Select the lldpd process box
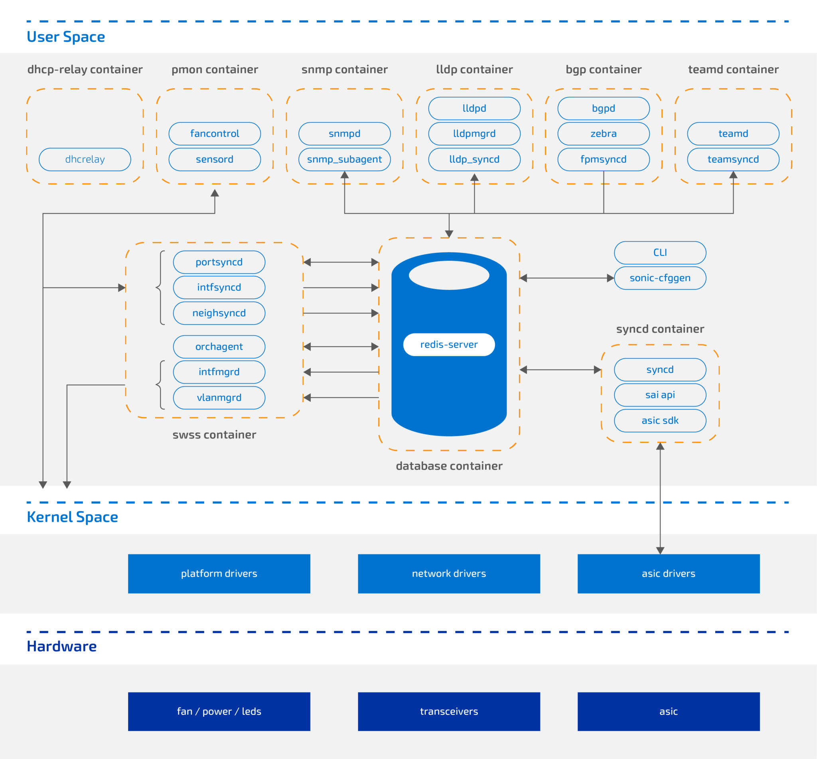The image size is (817, 759). pyautogui.click(x=474, y=108)
